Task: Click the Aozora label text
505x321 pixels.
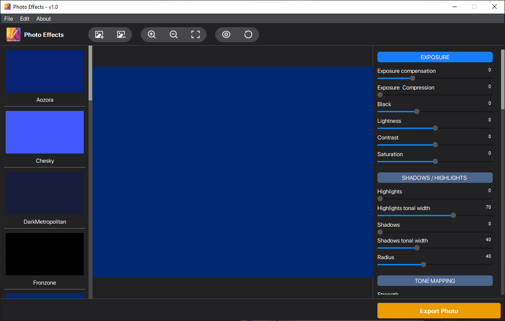Action: (45, 100)
